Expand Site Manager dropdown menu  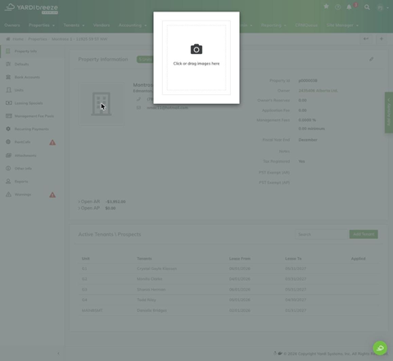(x=342, y=25)
